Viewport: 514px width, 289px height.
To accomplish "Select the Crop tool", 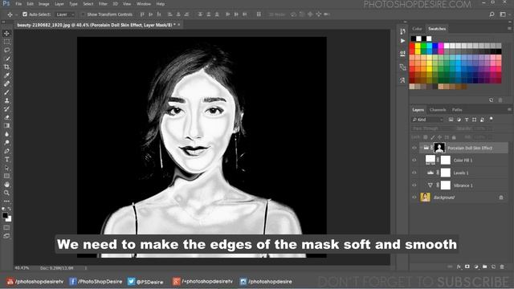I will pos(6,67).
